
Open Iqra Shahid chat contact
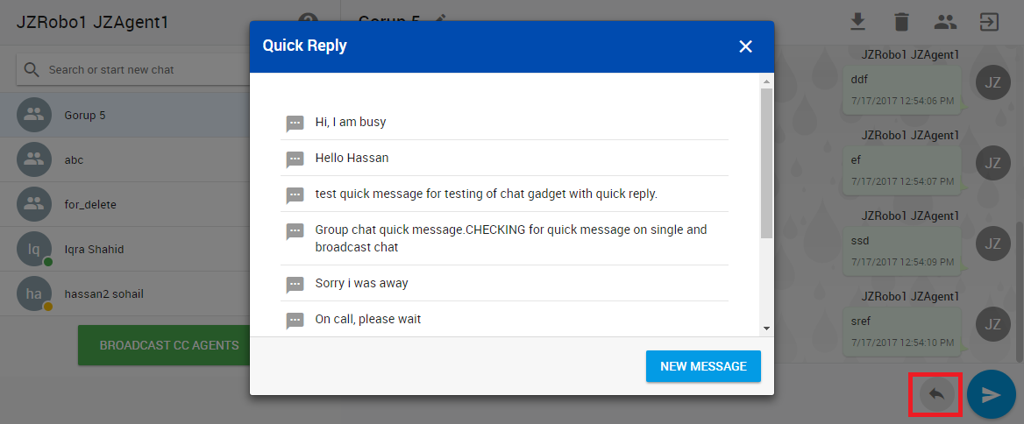(94, 249)
